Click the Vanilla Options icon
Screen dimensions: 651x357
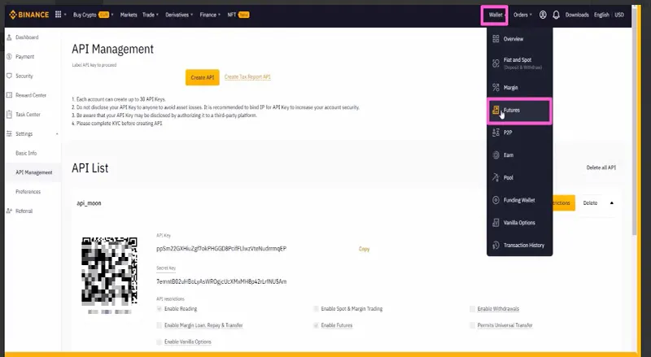(x=496, y=223)
